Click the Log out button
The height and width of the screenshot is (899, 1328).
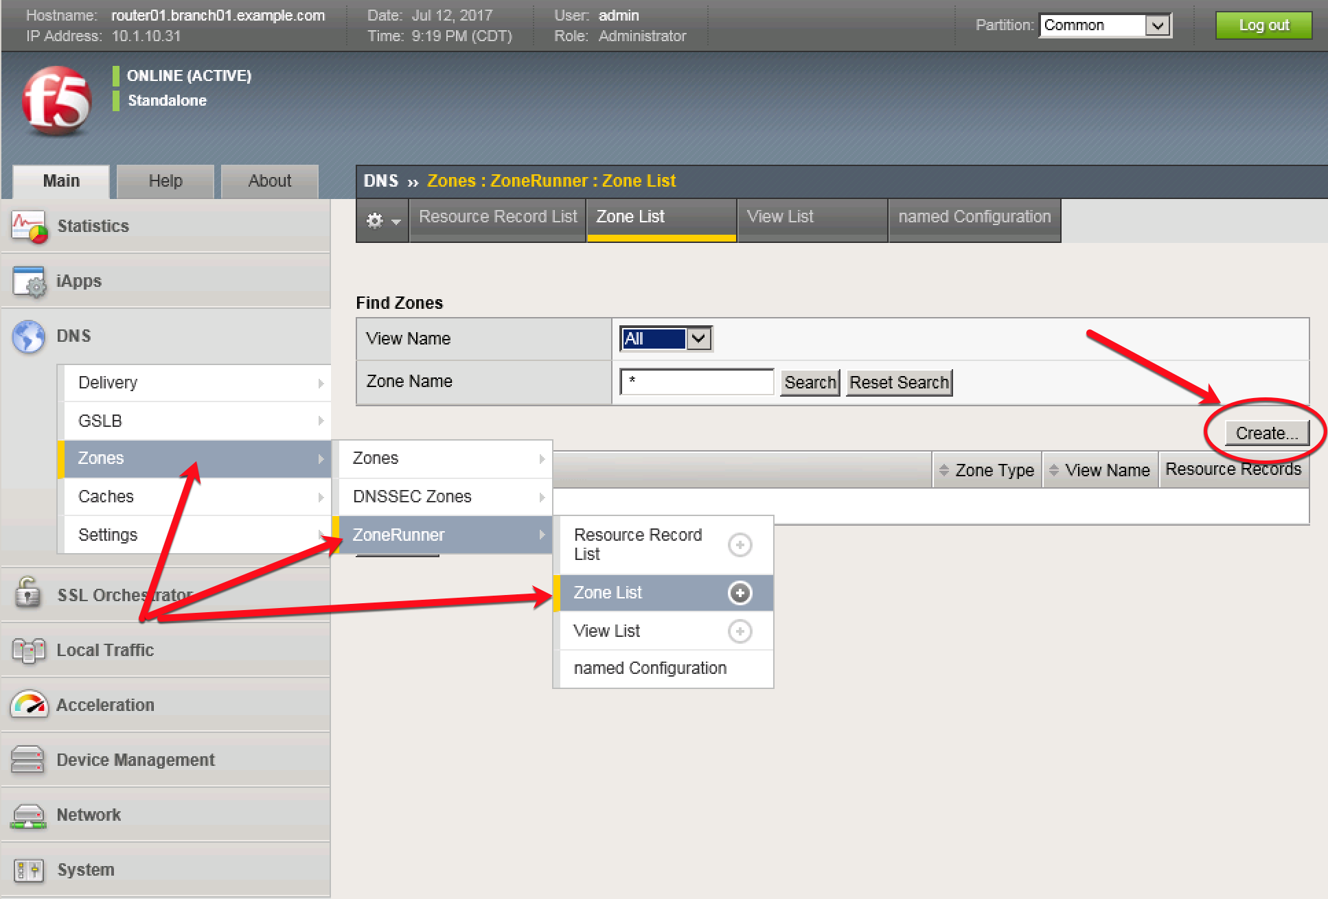[1264, 25]
